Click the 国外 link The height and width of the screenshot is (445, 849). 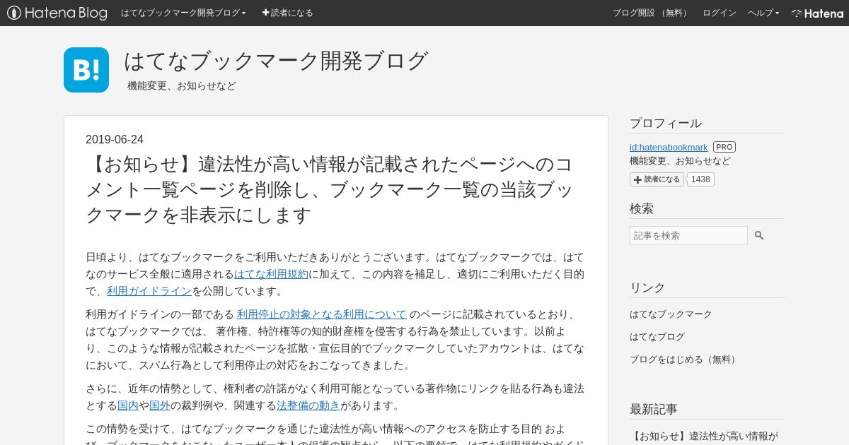tap(160, 405)
